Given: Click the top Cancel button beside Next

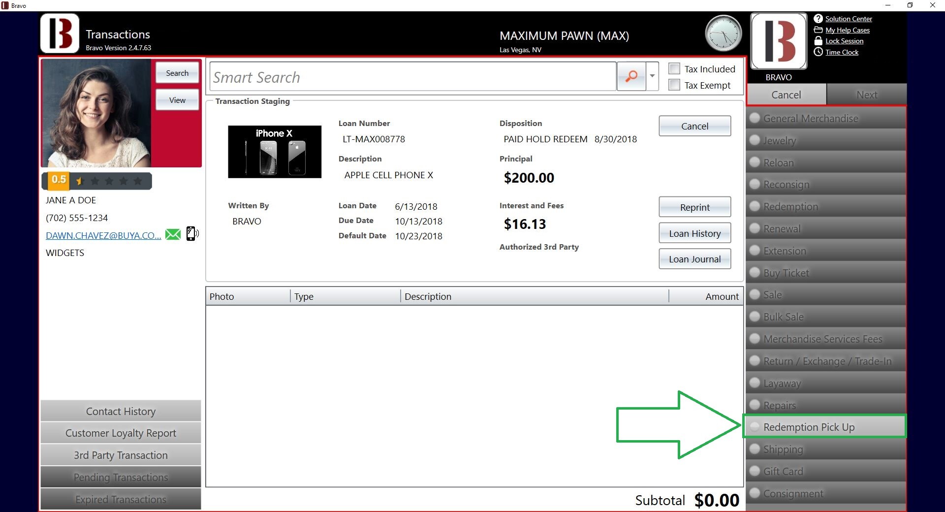Looking at the screenshot, I should click(x=786, y=95).
